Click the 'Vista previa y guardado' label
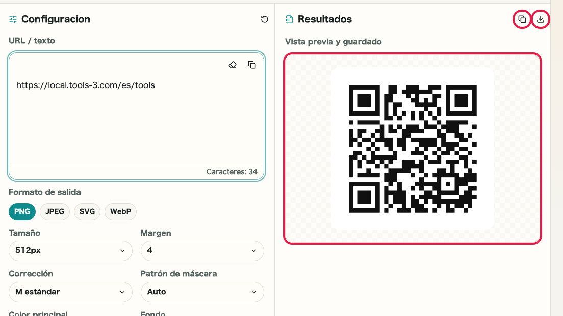Viewport: 563px width, 316px height. (333, 42)
